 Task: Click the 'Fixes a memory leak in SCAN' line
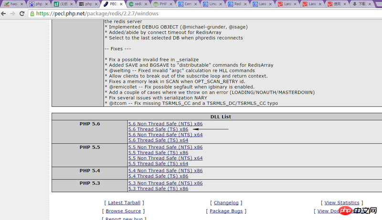click(x=175, y=82)
